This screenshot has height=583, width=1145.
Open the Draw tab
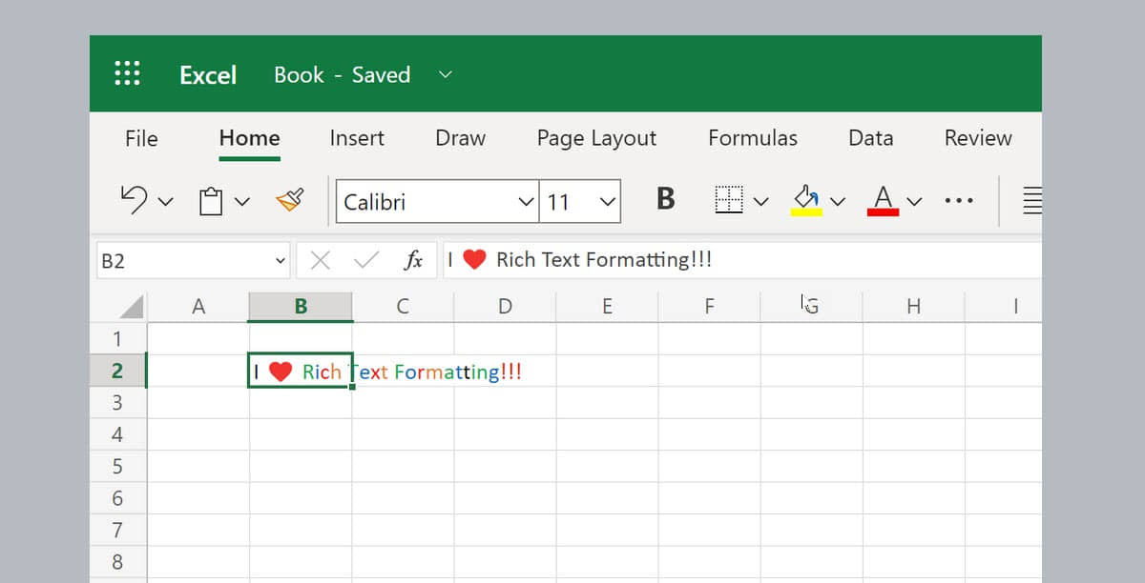coord(460,138)
